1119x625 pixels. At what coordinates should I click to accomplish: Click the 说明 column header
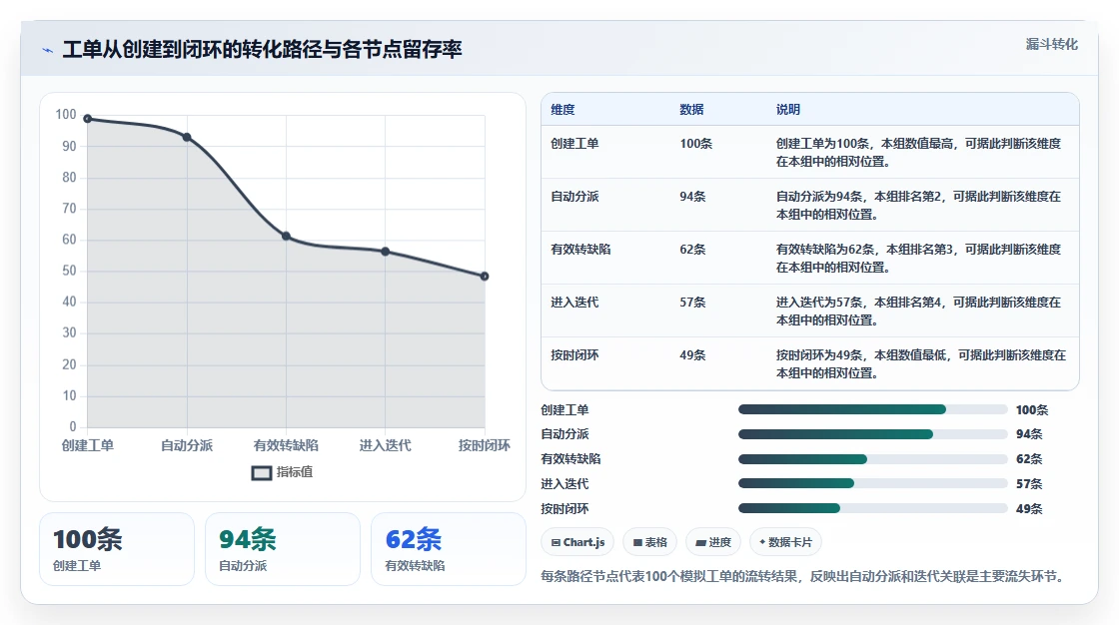788,110
